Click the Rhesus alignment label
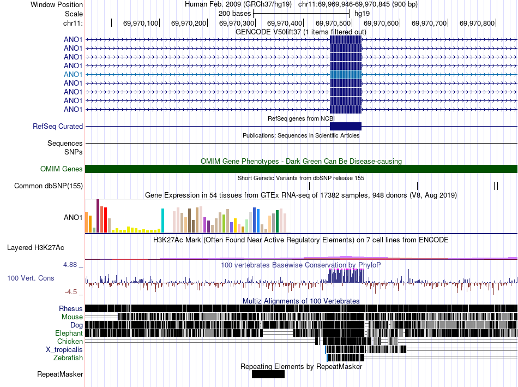This screenshot has width=518, height=387. (x=71, y=308)
